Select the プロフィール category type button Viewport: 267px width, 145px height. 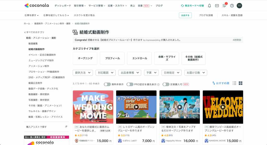coord(112,58)
